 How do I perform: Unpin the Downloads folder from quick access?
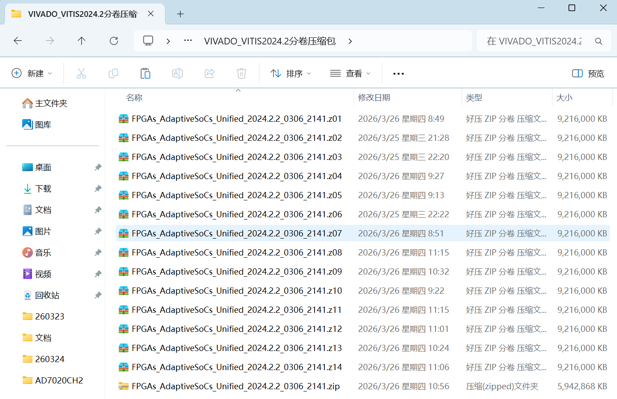point(98,189)
